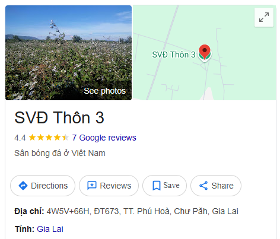The height and width of the screenshot is (239, 280).
Task: Share this place with Share button
Action: coord(216,186)
